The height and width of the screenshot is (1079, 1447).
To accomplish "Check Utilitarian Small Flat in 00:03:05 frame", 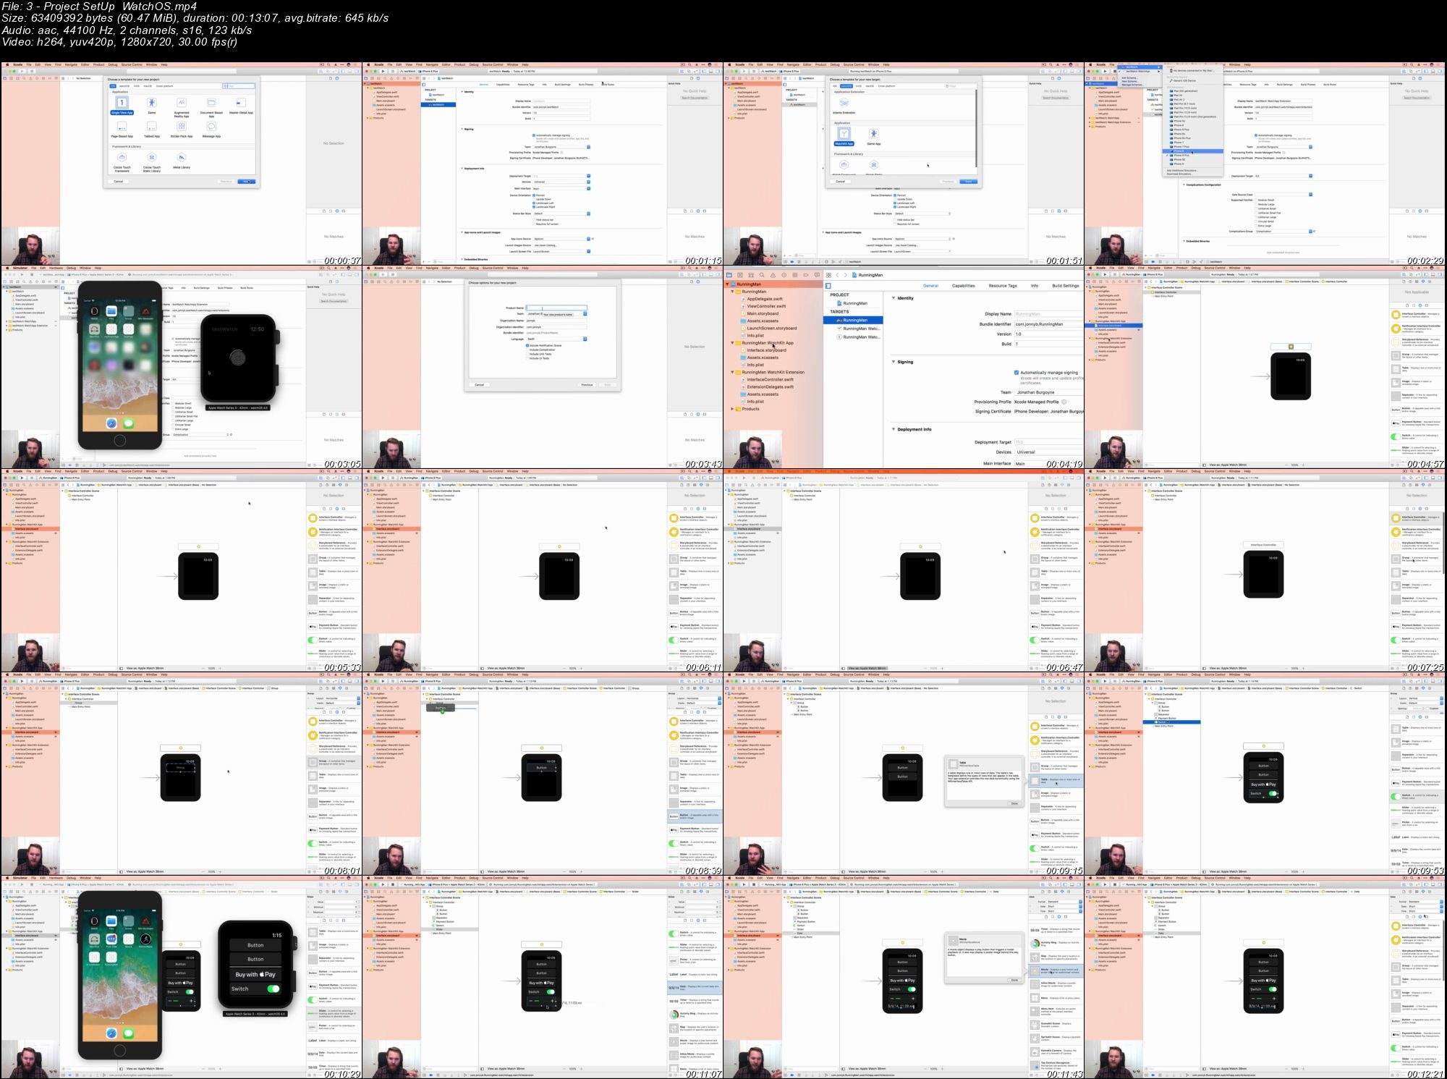I will (x=172, y=416).
